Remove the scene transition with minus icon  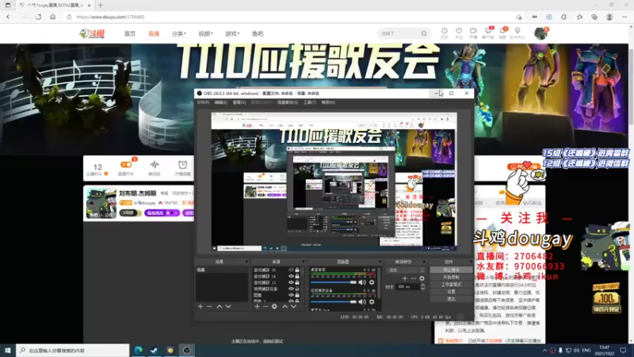coord(413,278)
